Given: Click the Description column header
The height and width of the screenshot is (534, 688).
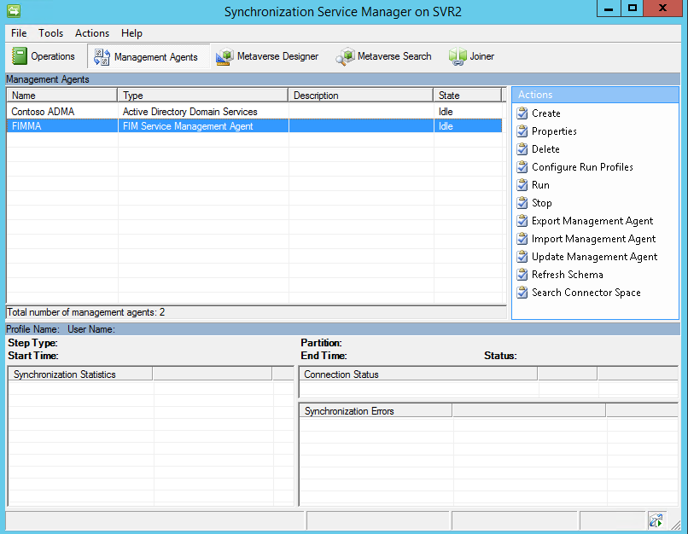Looking at the screenshot, I should (x=361, y=96).
